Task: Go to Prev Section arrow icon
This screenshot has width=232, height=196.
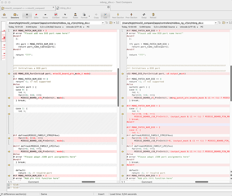Action: [131, 16]
